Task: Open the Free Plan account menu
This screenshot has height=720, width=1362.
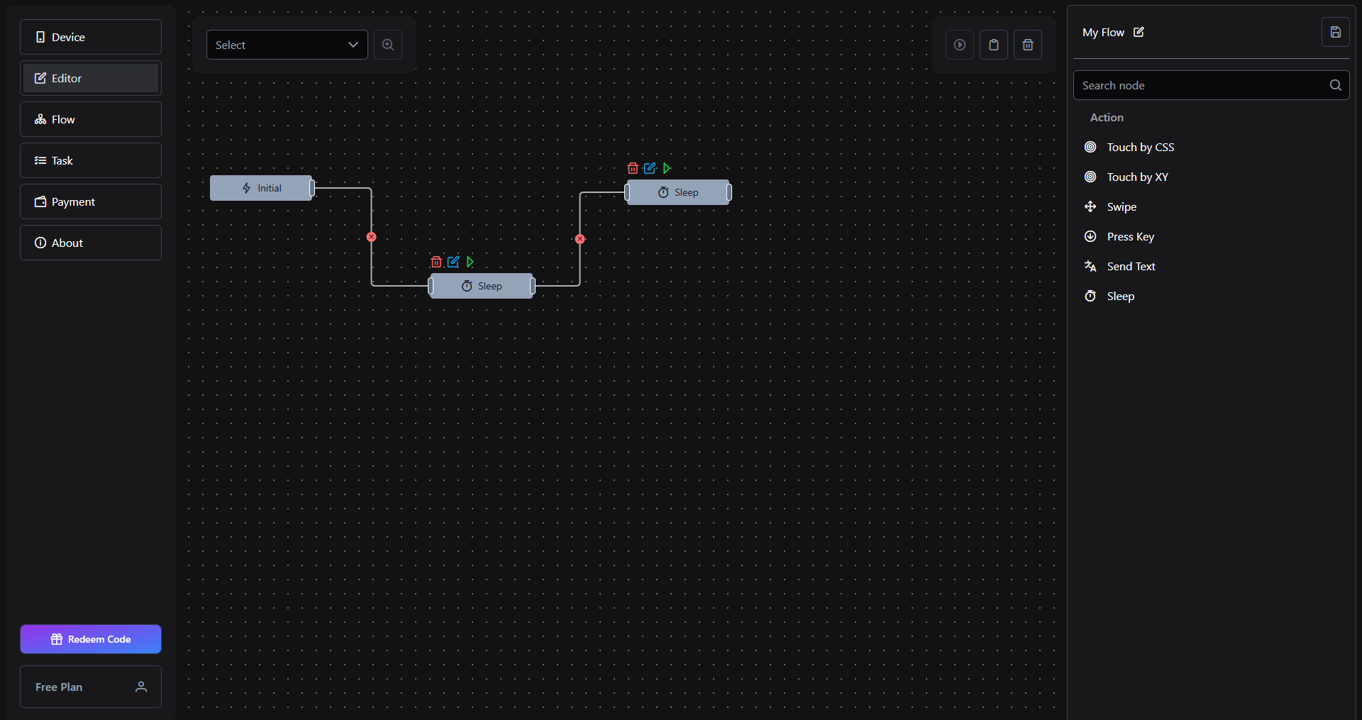Action: [x=91, y=687]
